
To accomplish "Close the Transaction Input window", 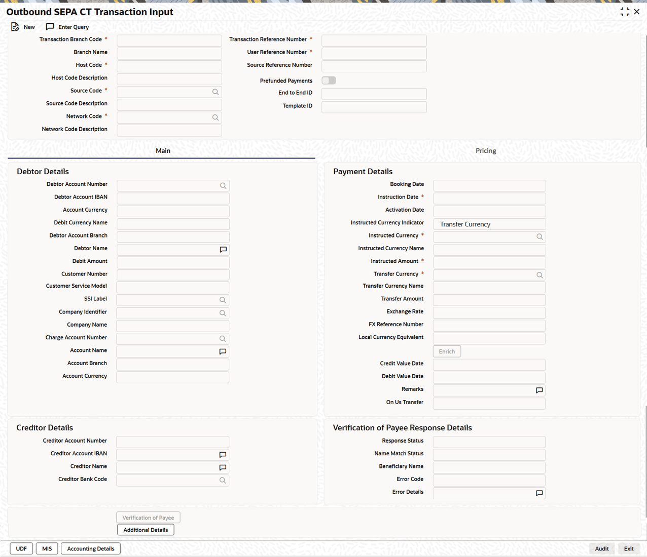I will [x=637, y=12].
